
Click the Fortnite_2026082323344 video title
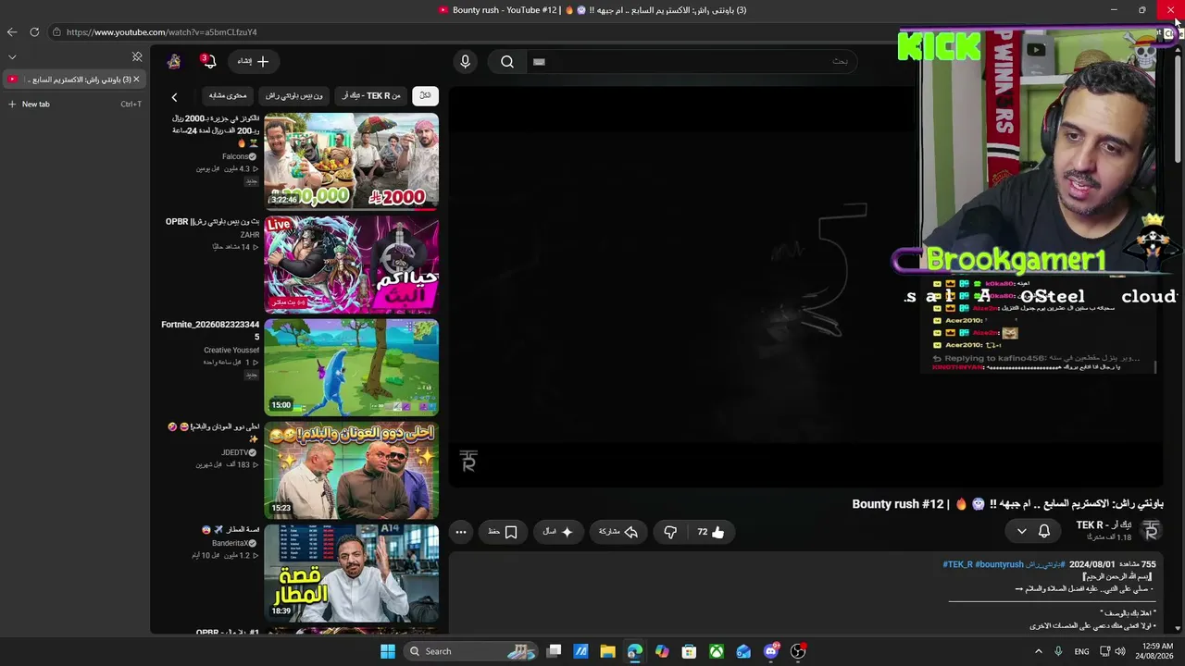coord(210,330)
